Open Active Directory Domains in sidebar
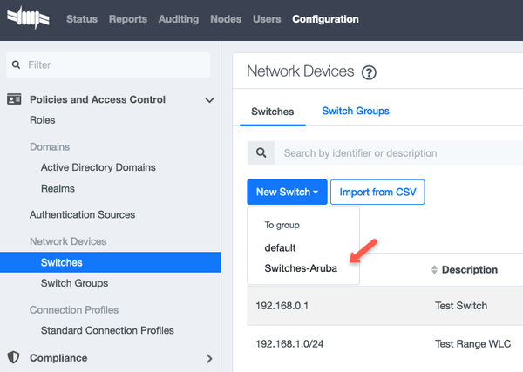 pos(98,167)
